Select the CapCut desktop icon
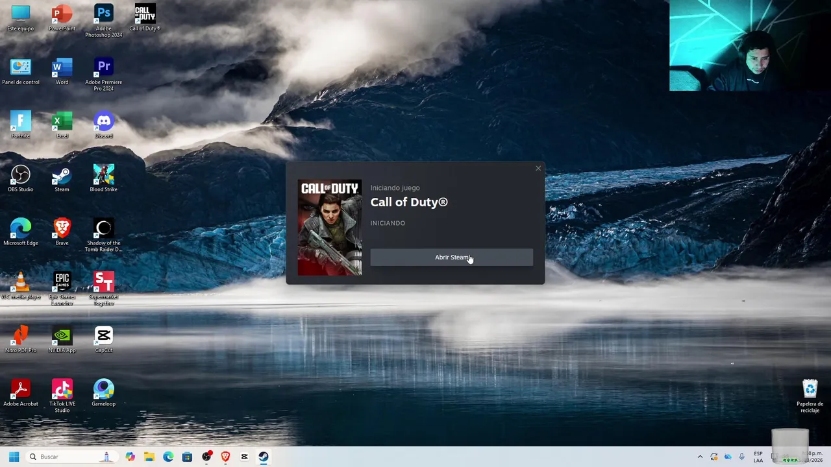Image resolution: width=831 pixels, height=467 pixels. click(104, 340)
